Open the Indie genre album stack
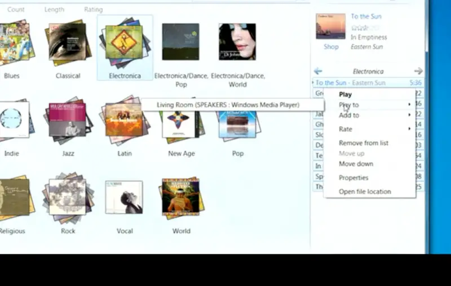 16,120
